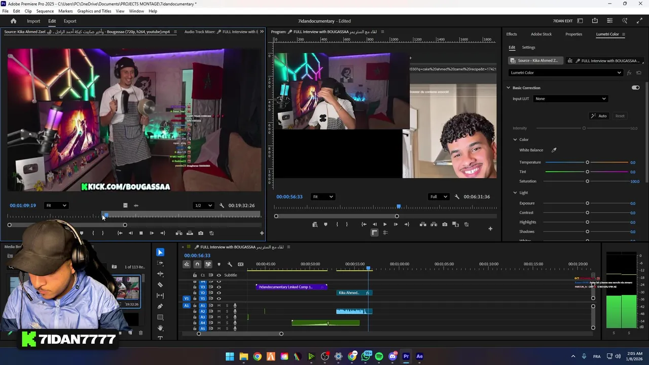
Task: Open Spotify from the taskbar
Action: (379, 356)
